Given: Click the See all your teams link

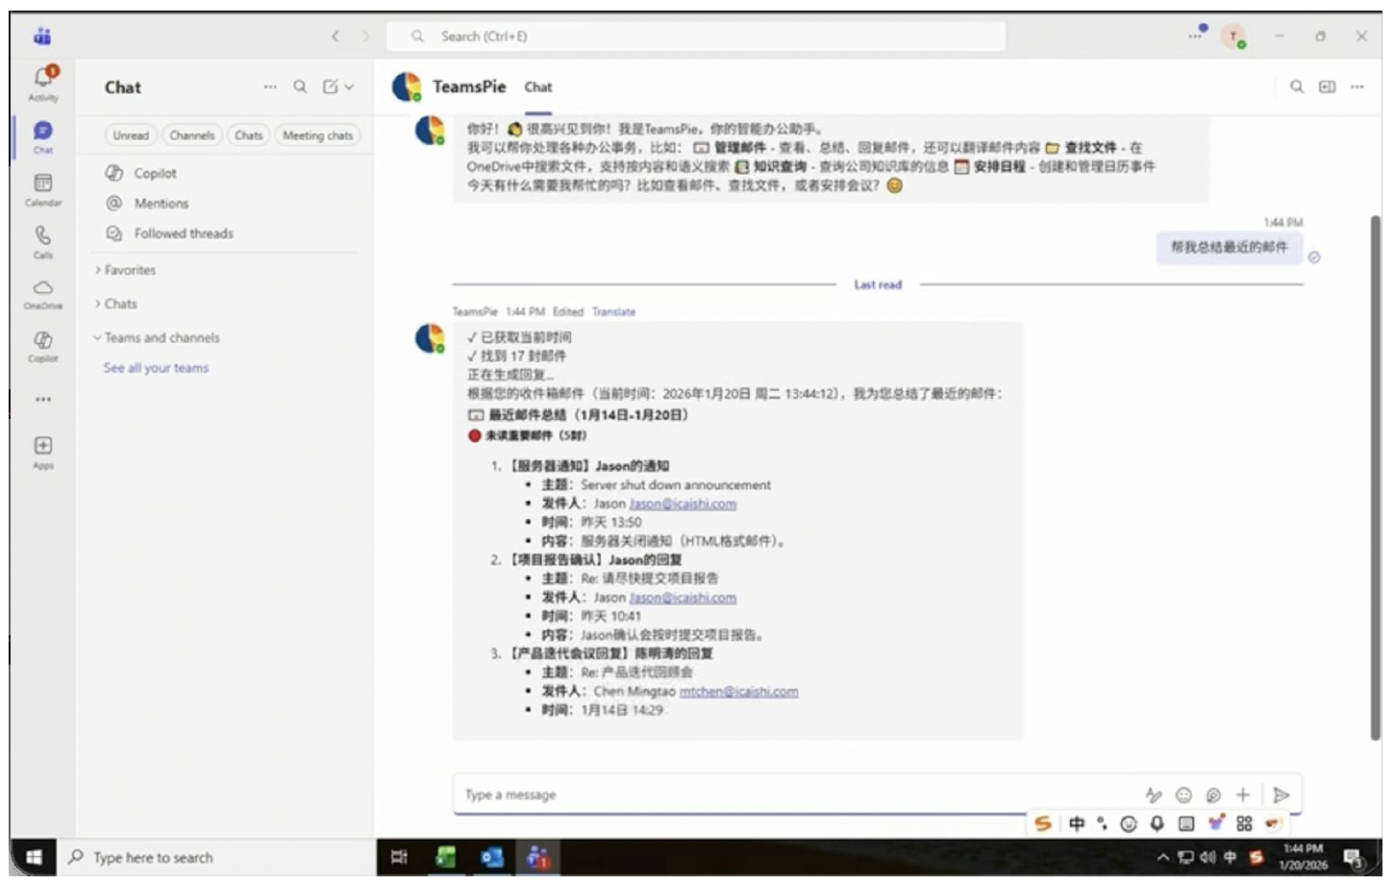Looking at the screenshot, I should (156, 368).
